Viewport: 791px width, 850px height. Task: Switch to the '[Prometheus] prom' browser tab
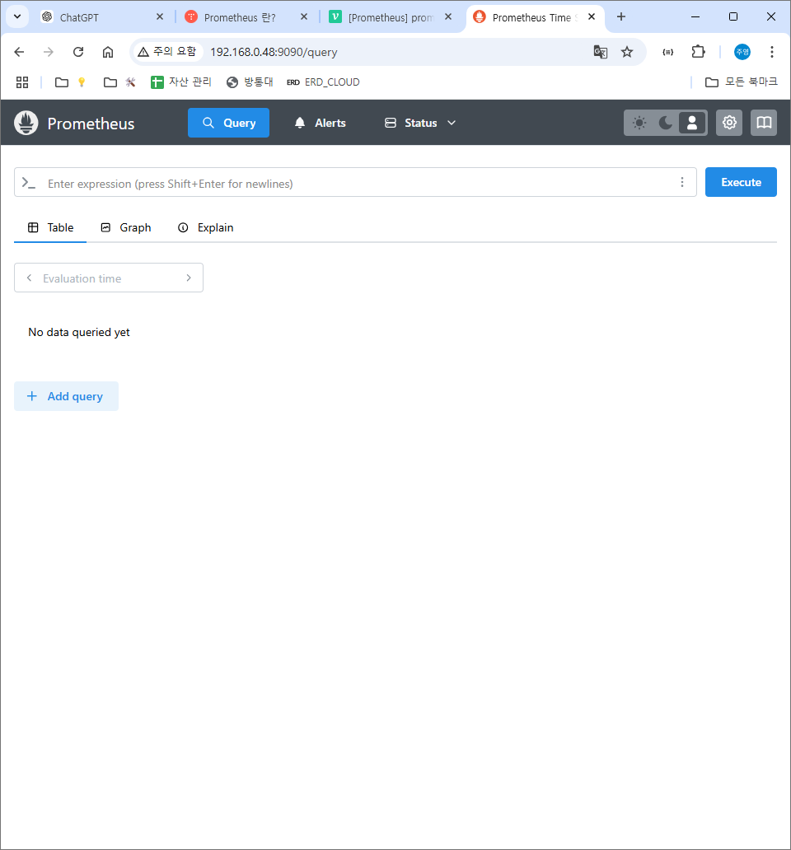tap(391, 17)
